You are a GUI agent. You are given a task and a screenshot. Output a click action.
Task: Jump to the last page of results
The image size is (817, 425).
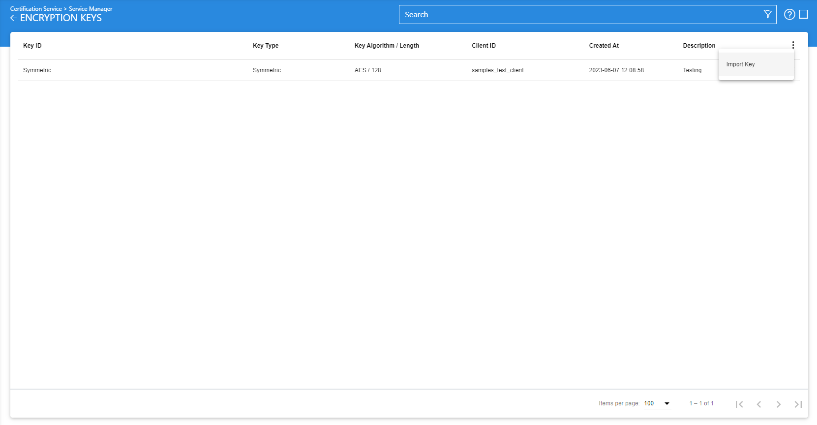tap(798, 404)
